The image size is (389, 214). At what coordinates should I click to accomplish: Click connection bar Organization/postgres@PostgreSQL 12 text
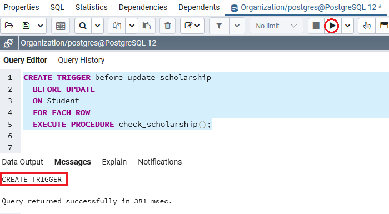[88, 43]
